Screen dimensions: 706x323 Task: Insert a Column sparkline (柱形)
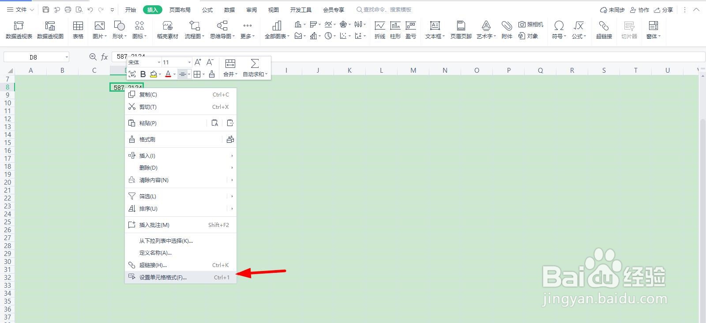point(395,30)
